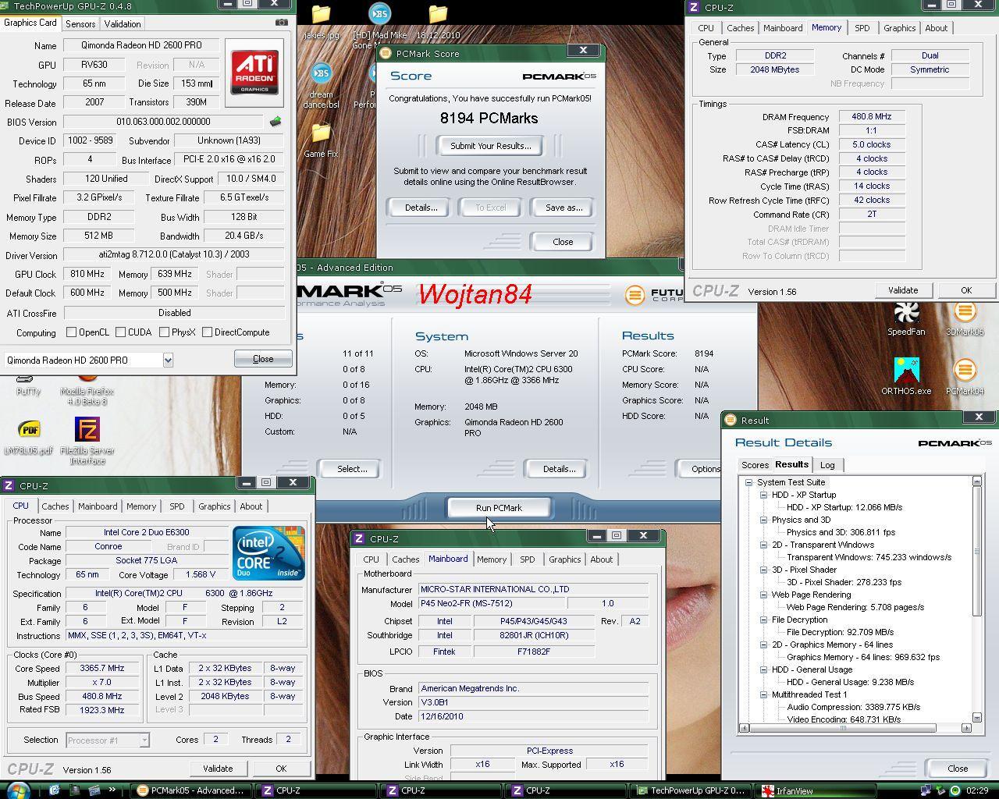Select the Game Fix folder icon
999x799 pixels.
tap(321, 140)
